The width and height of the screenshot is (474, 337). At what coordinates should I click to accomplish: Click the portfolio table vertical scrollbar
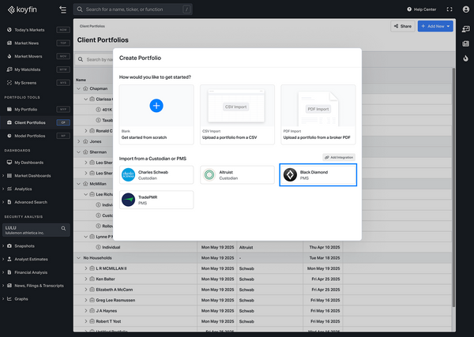tap(453, 187)
